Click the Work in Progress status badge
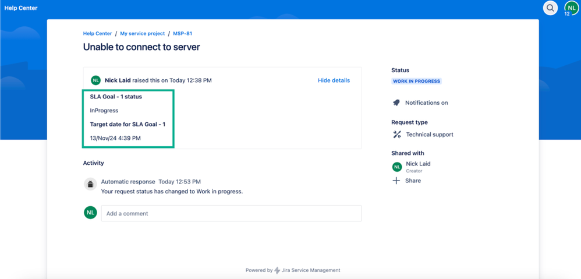The width and height of the screenshot is (581, 279). coord(416,81)
